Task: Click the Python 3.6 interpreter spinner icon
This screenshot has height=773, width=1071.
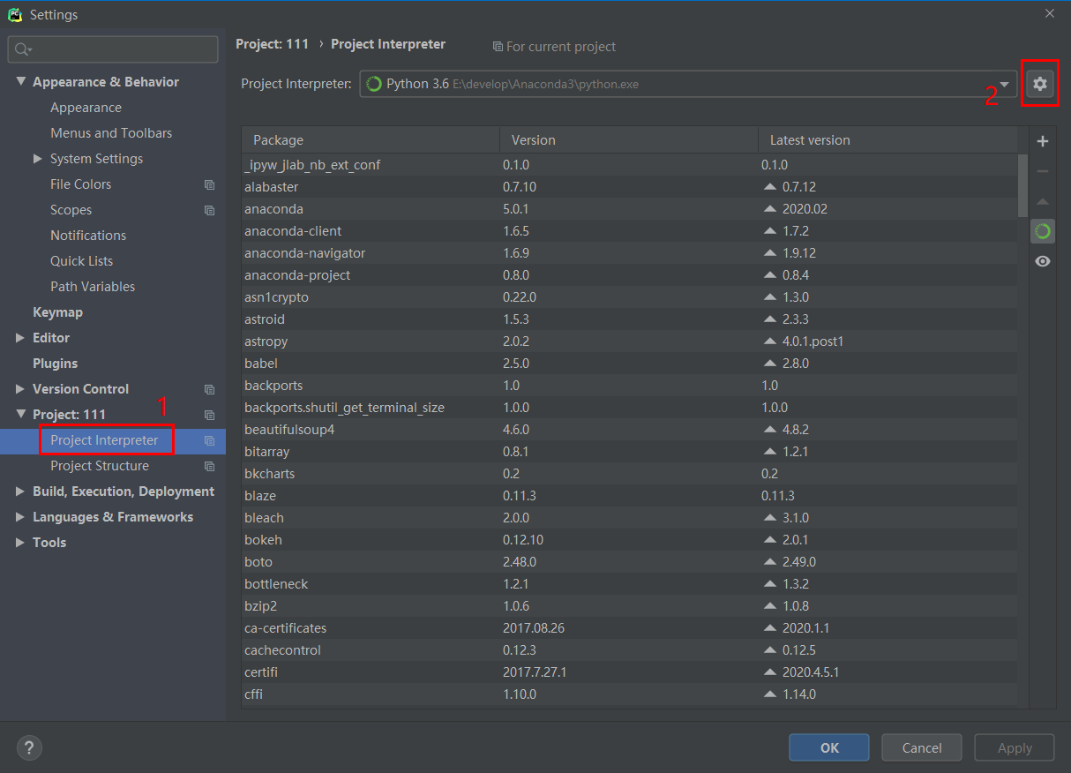Action: pyautogui.click(x=374, y=84)
